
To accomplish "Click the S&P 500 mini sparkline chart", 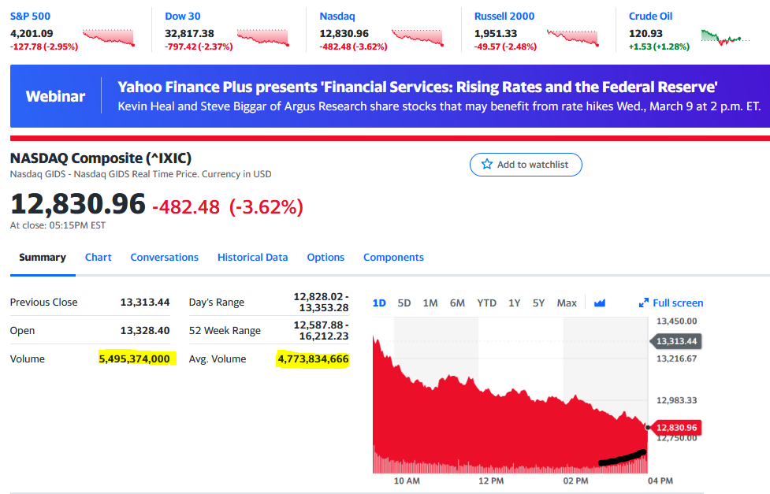I will (109, 38).
